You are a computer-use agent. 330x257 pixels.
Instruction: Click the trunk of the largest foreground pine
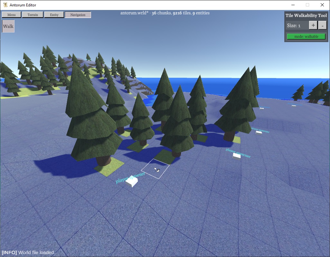point(104,160)
